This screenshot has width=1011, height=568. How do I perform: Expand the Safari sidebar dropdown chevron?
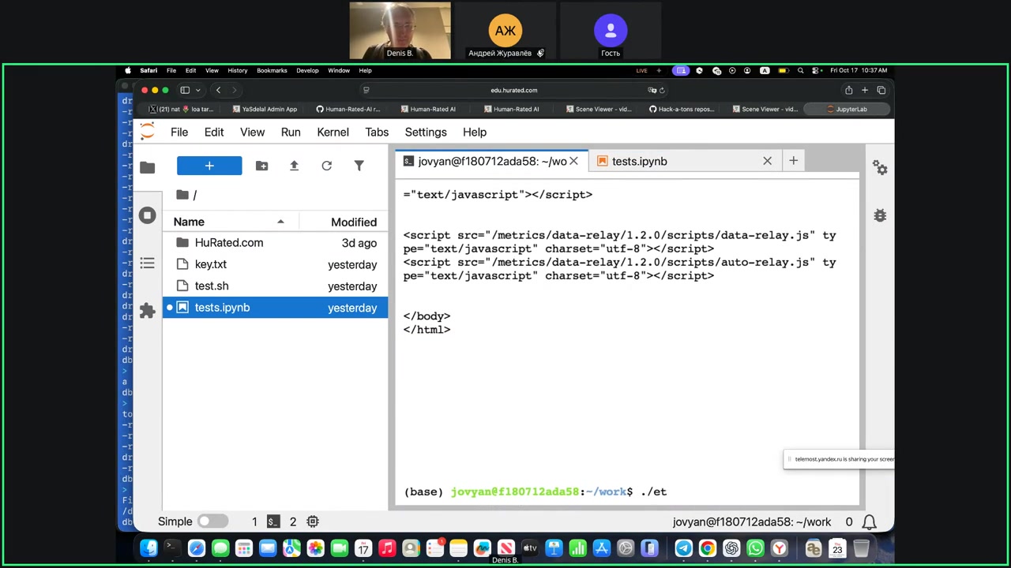click(198, 90)
